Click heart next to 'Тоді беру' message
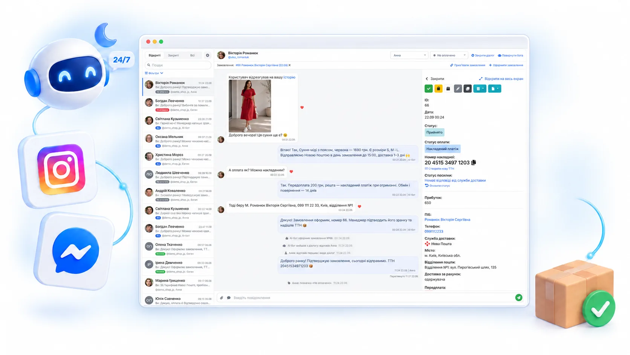This screenshot has height=355, width=630. [359, 206]
